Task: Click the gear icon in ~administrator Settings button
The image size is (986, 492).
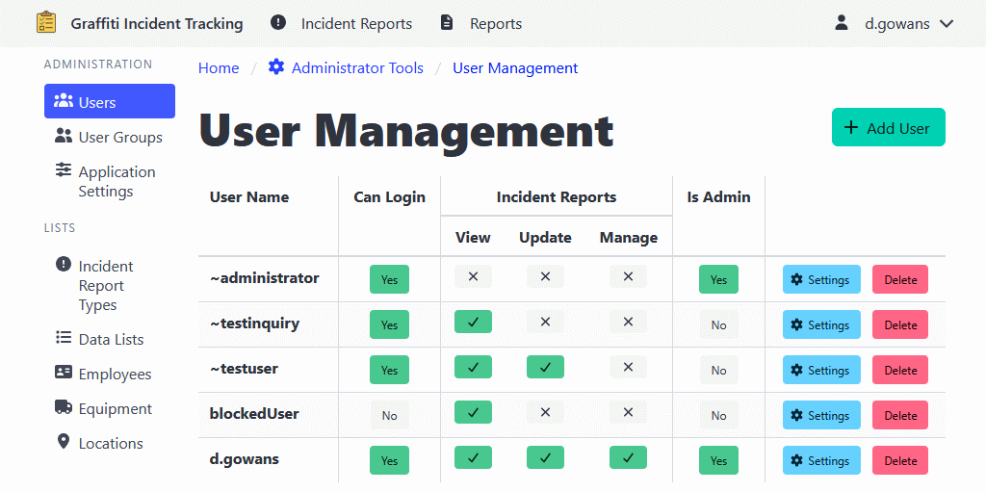Action: coord(796,279)
